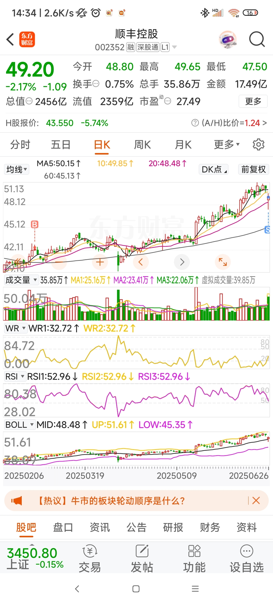Switch to 分时 chart tab
This screenshot has height=606, width=273.
pos(20,145)
